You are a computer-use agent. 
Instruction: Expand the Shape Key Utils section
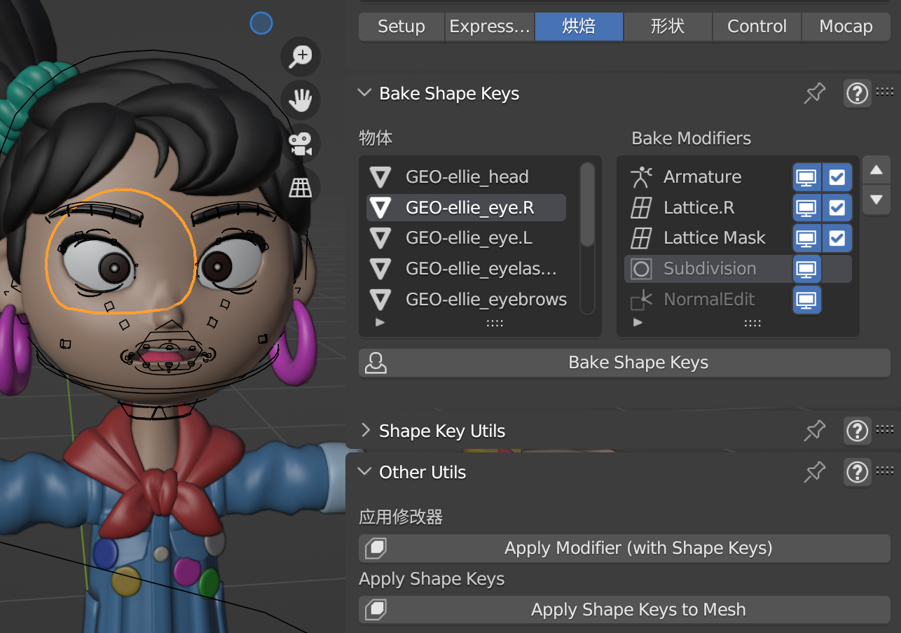(x=365, y=431)
